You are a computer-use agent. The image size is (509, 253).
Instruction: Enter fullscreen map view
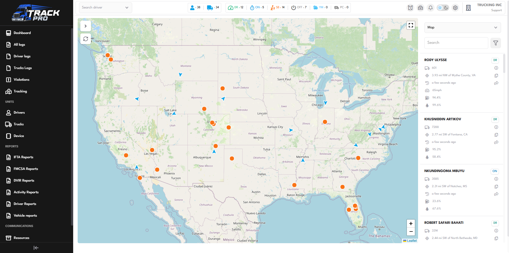[411, 25]
